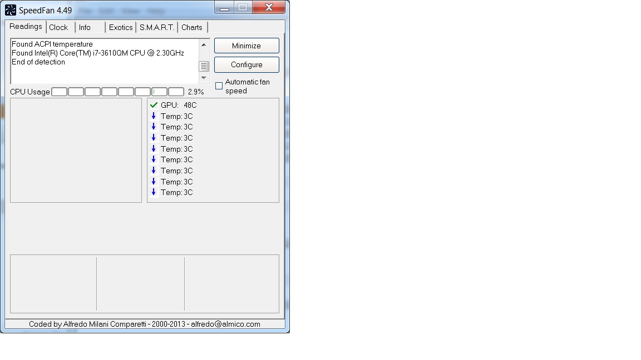Click the detection log scrollbar thumb
The height and width of the screenshot is (360, 641).
204,66
